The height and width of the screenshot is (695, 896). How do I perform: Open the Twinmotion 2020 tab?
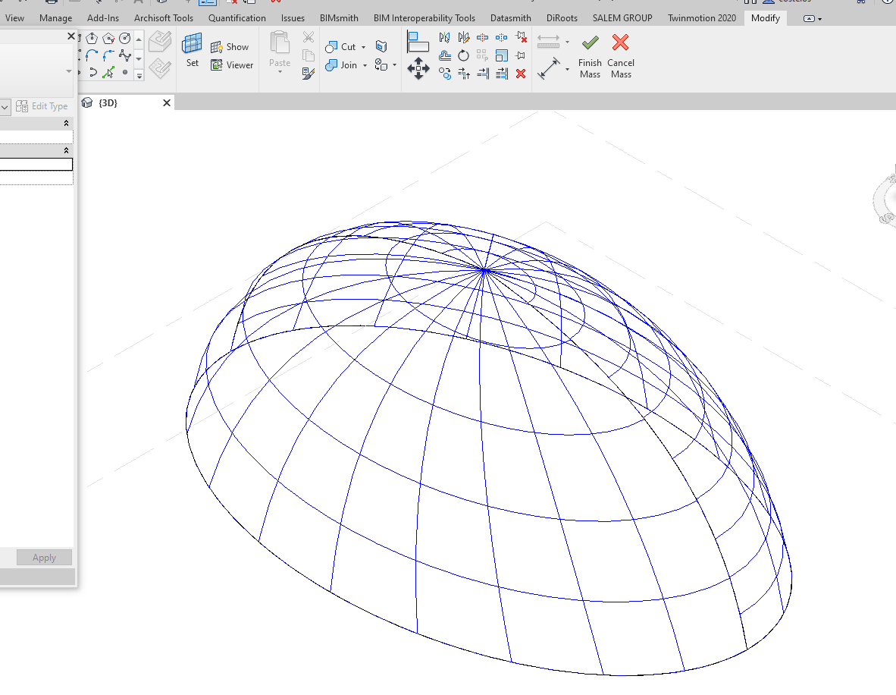coord(701,17)
